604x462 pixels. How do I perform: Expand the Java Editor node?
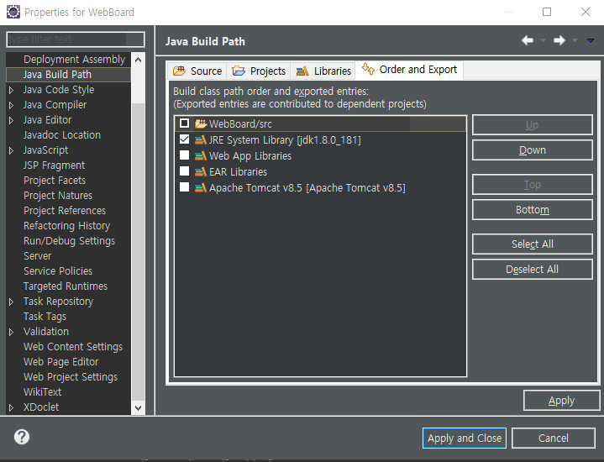coord(11,120)
